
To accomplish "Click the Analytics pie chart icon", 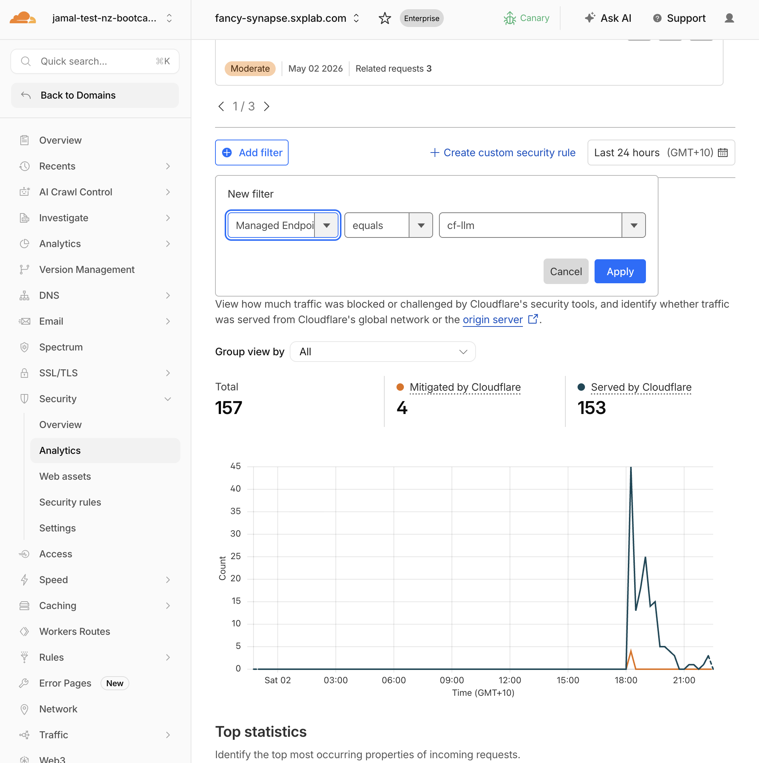I will pos(24,244).
